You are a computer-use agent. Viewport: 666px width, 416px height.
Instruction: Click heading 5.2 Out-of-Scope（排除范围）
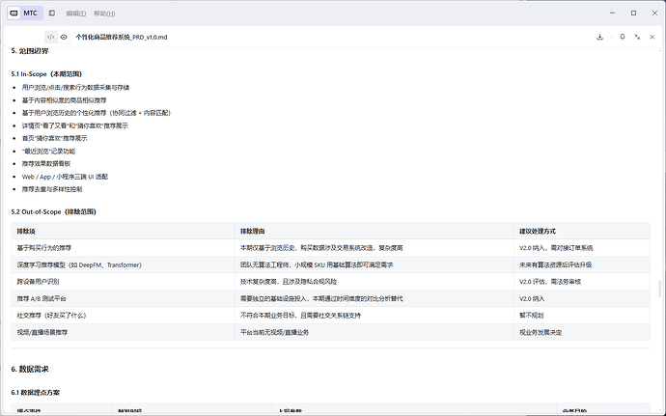click(x=54, y=211)
